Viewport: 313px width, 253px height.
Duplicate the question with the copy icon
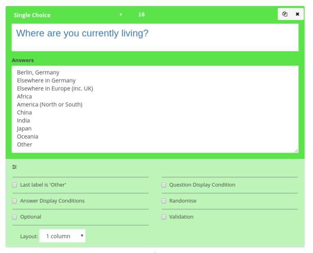[x=285, y=14]
